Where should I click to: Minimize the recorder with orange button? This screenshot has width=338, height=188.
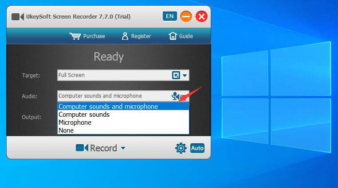[186, 16]
